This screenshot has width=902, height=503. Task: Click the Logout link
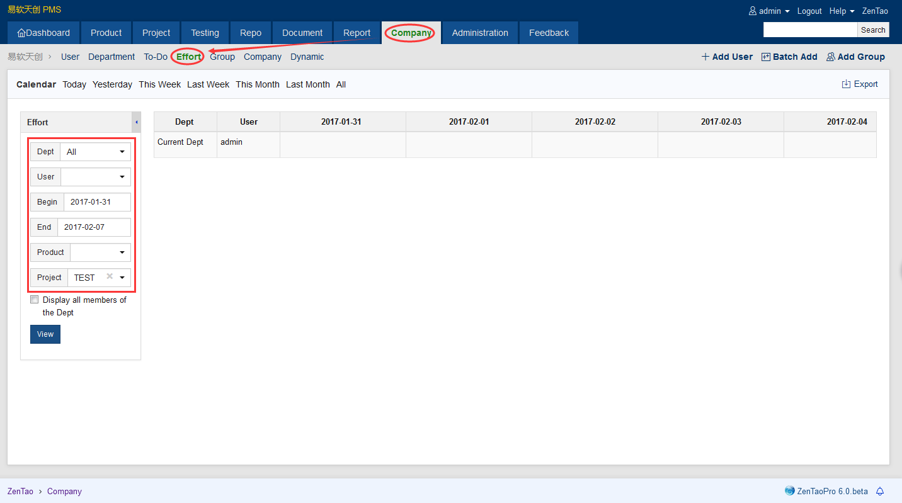tap(809, 11)
